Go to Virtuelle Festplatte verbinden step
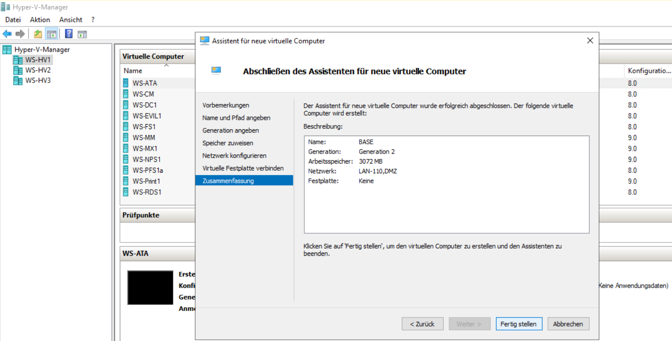672x341 pixels. click(x=243, y=168)
